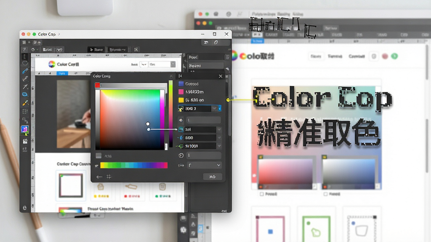Click the clock icon in the color picker dialog
The height and width of the screenshot is (242, 431).
[181, 155]
